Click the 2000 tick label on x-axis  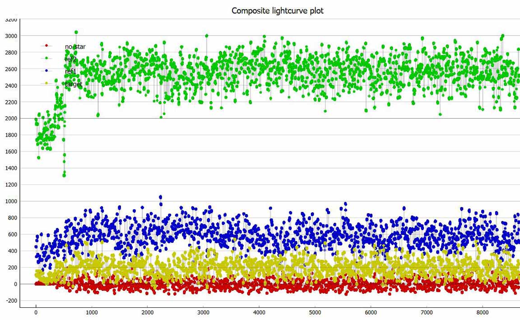(x=148, y=312)
